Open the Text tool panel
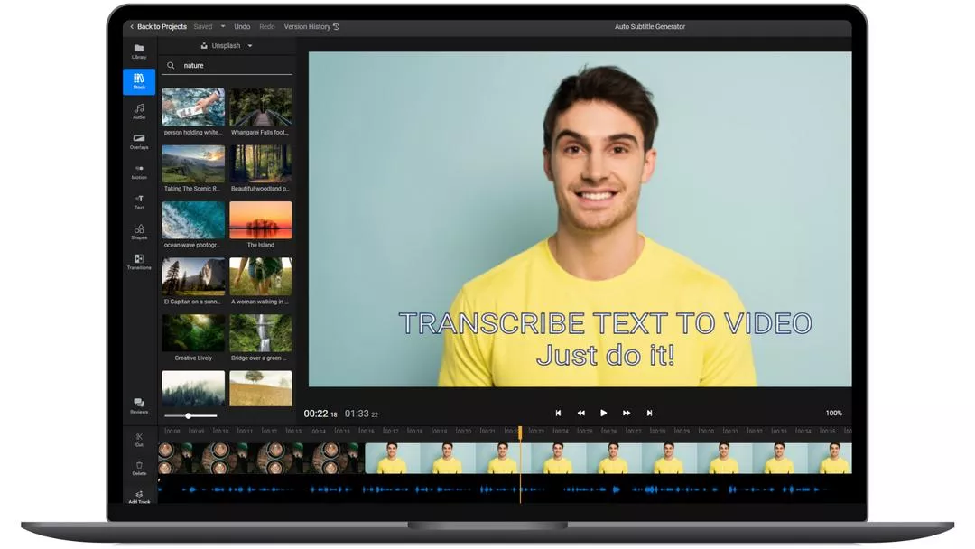 tap(138, 202)
